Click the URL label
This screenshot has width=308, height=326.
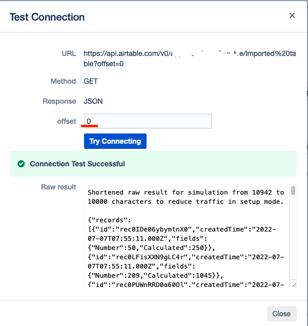(x=69, y=53)
